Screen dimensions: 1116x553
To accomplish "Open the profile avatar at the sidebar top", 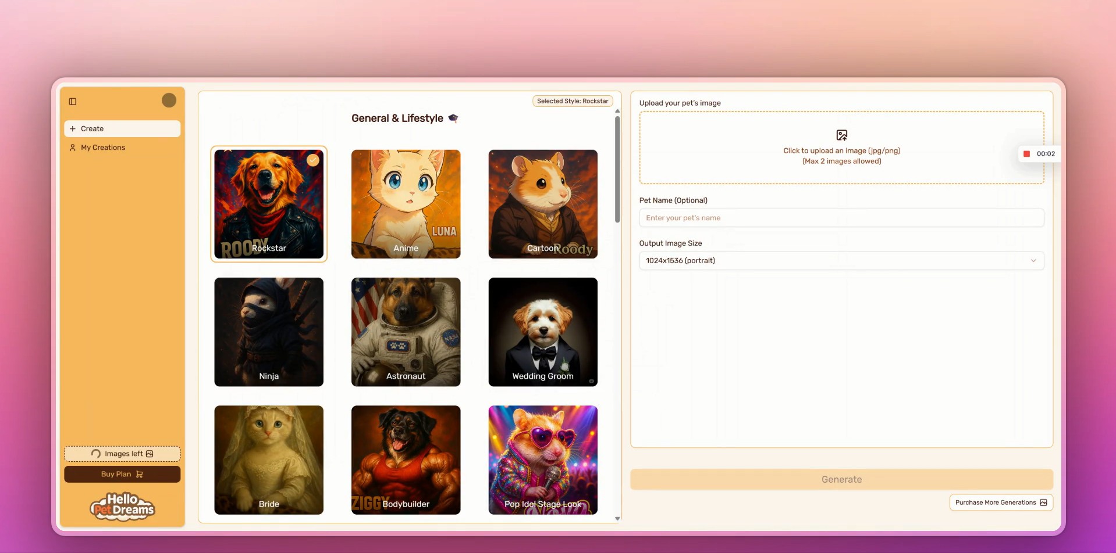I will click(x=169, y=100).
